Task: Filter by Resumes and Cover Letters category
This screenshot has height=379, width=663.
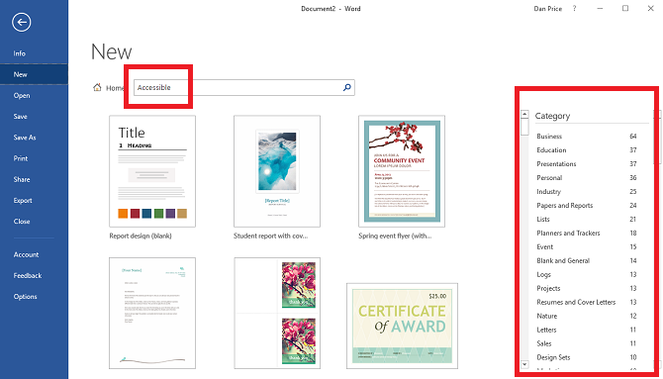Action: coord(587,302)
